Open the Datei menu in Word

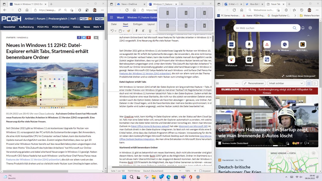tap(114, 24)
